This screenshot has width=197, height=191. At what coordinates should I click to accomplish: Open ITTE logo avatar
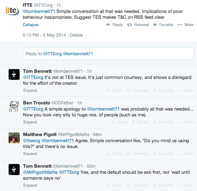click(x=12, y=10)
